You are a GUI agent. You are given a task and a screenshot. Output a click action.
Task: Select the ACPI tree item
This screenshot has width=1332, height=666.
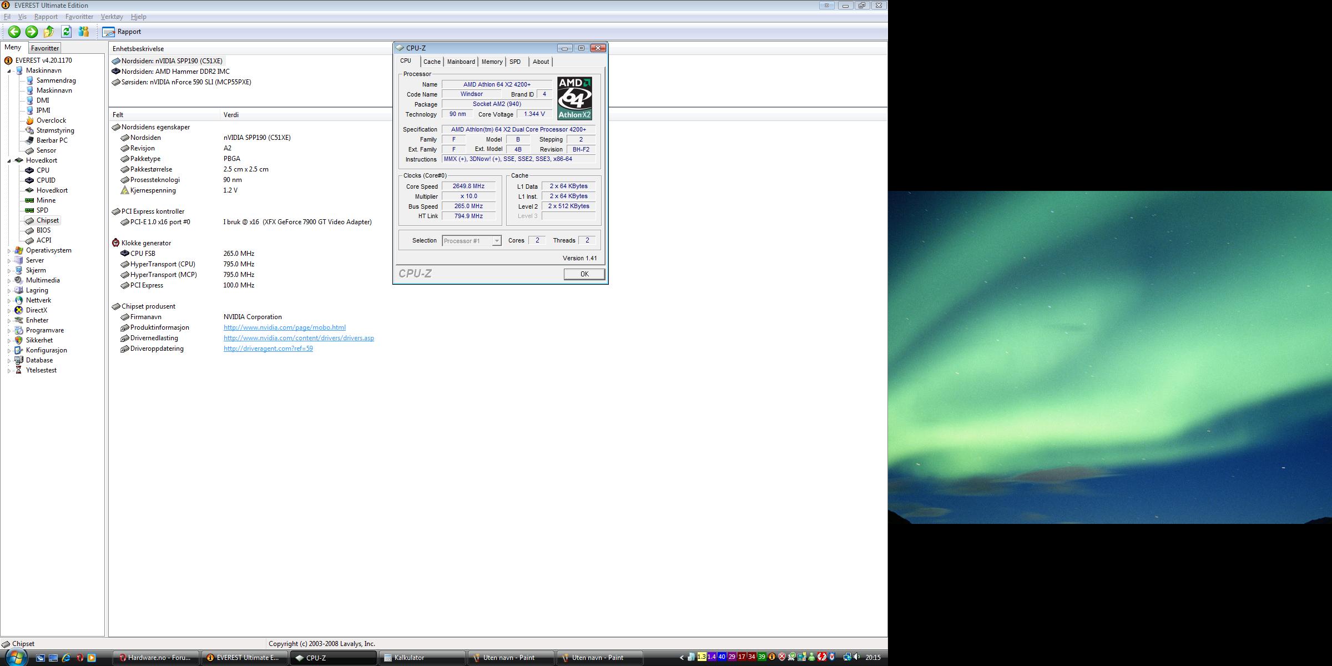pyautogui.click(x=44, y=240)
